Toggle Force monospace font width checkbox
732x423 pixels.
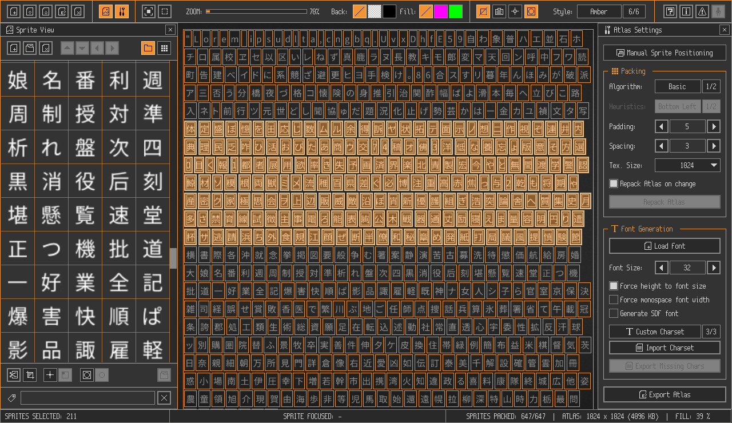(x=614, y=300)
